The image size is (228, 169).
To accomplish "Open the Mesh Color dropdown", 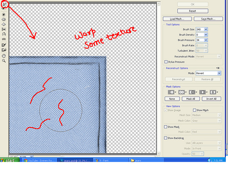I will (207, 121).
